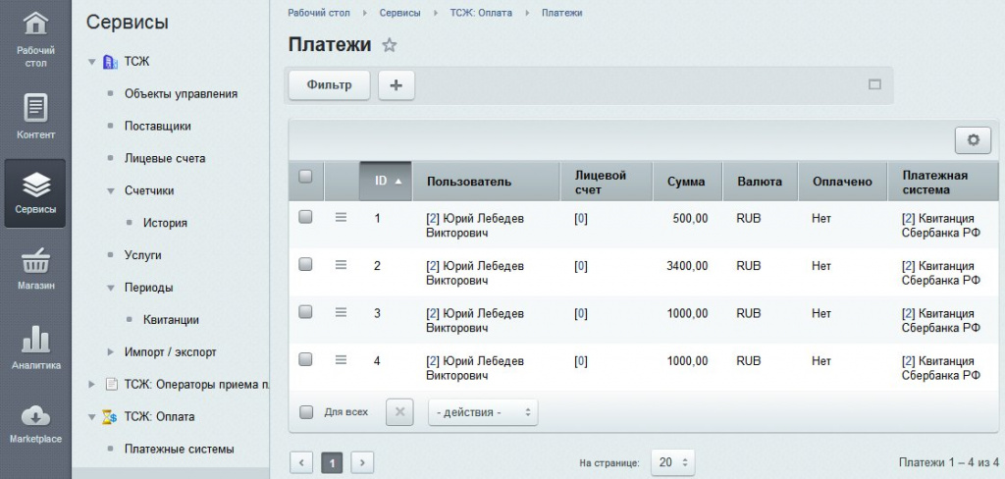
Task: Open the Контент sidebar section
Action: 35,116
